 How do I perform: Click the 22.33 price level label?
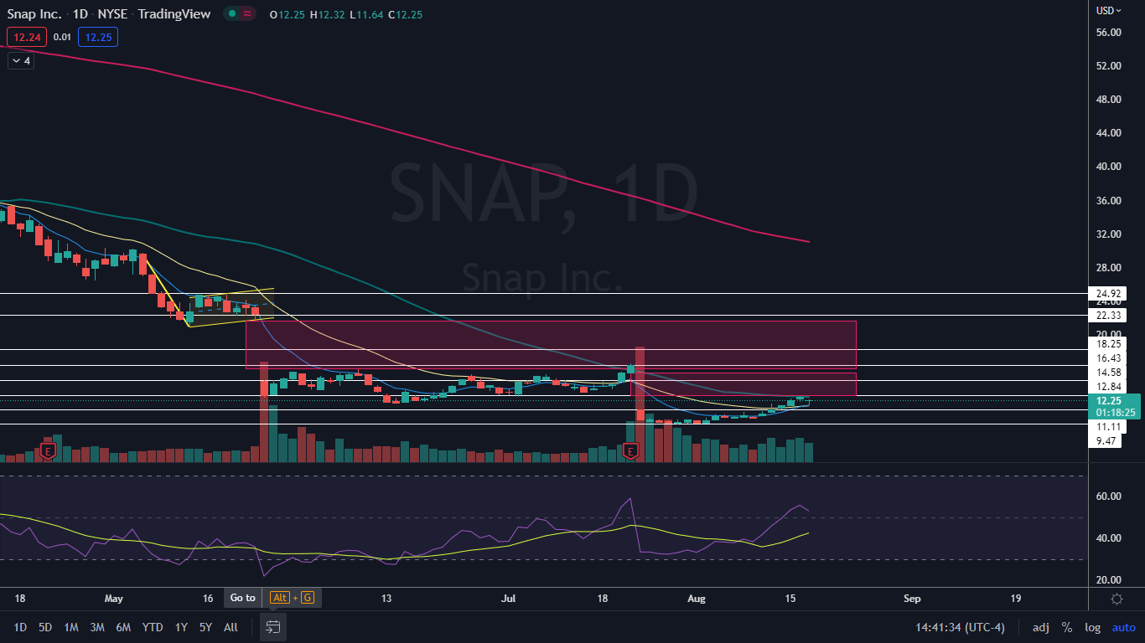[1109, 316]
